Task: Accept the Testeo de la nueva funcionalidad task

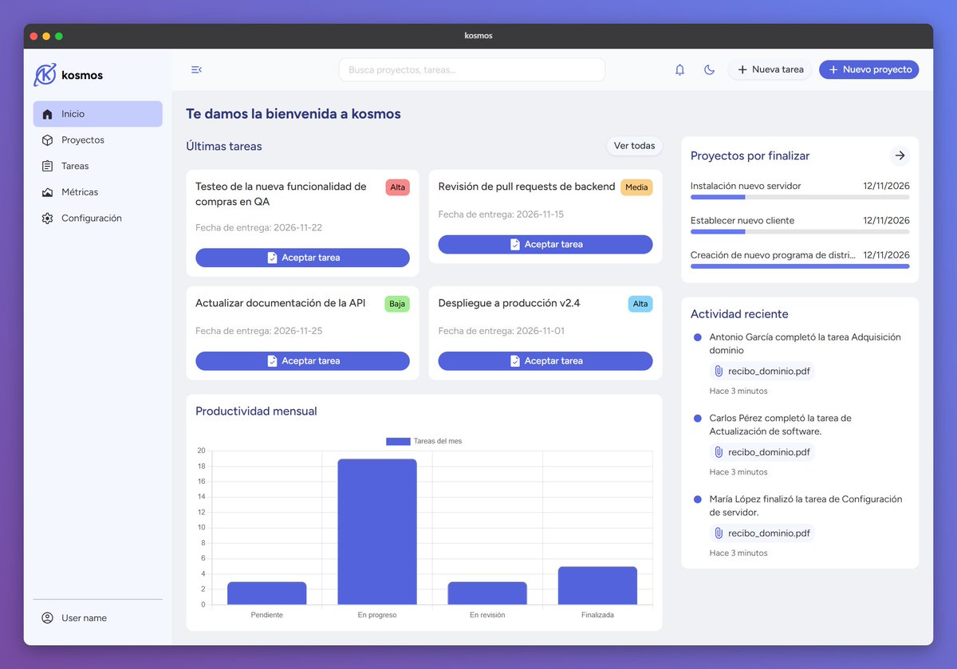Action: click(302, 258)
